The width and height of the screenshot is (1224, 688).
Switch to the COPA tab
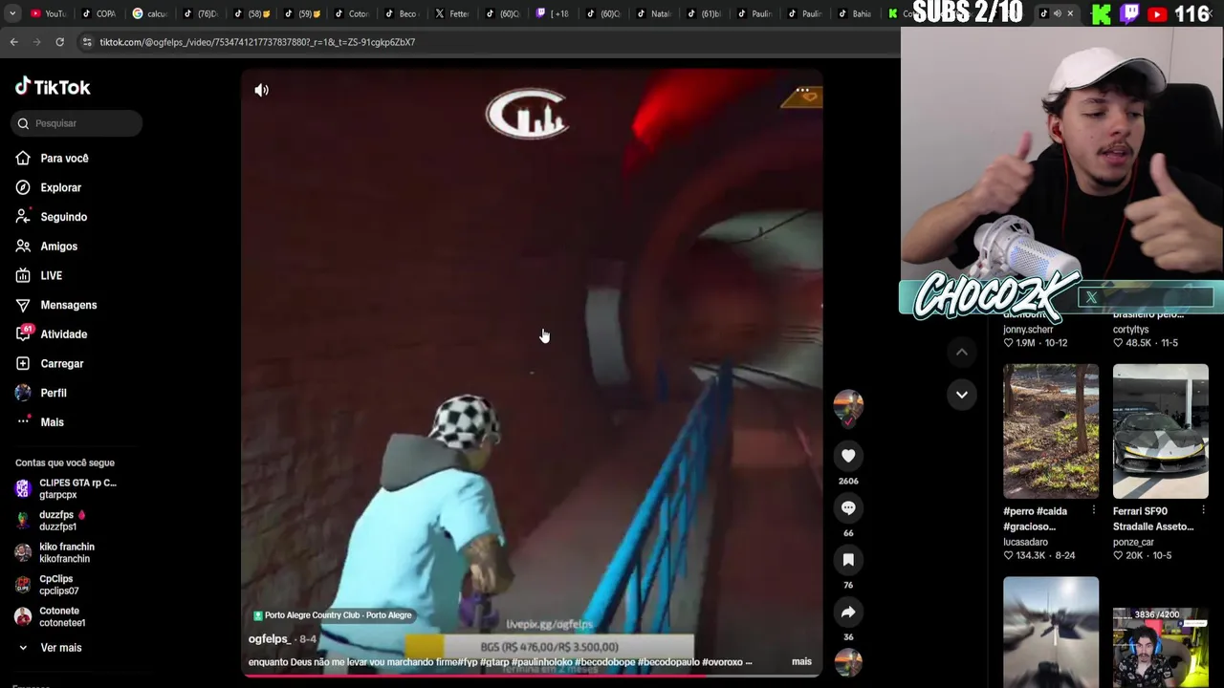(x=98, y=13)
